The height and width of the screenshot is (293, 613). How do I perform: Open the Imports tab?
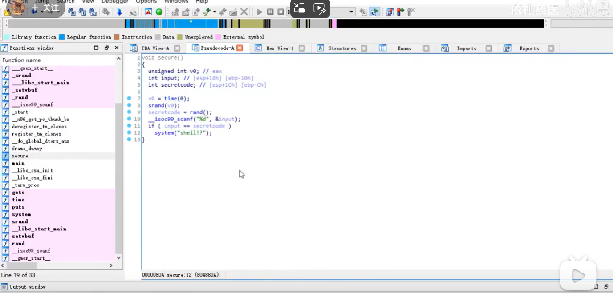tap(467, 48)
